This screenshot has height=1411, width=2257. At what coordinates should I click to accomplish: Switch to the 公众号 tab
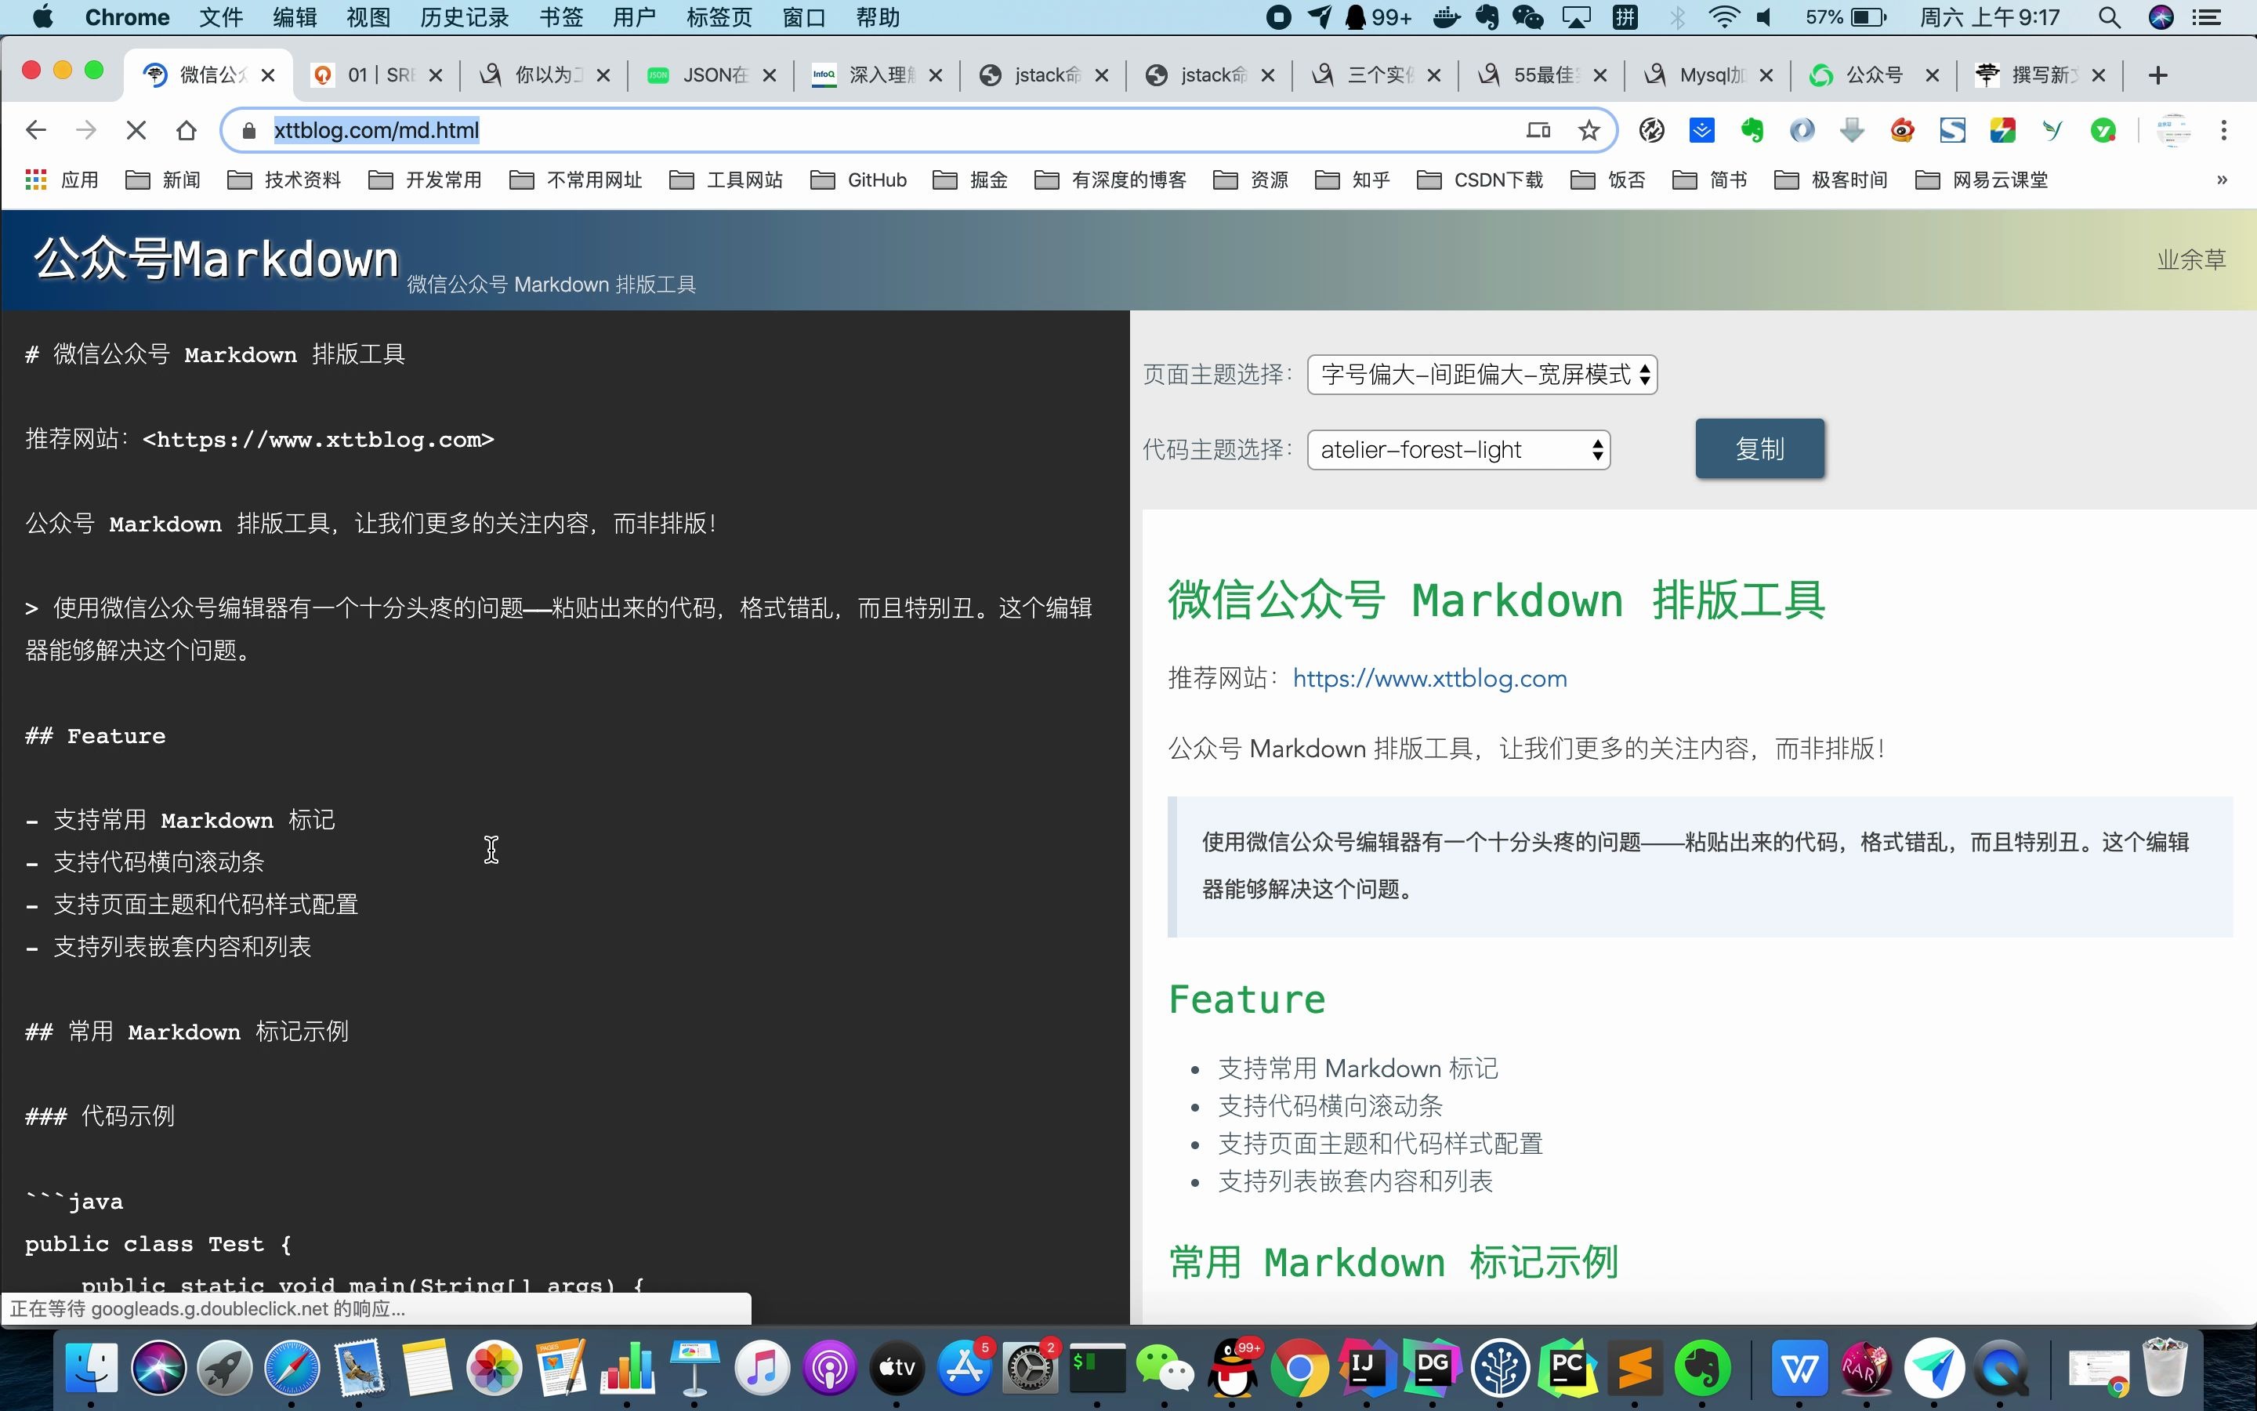[1873, 75]
